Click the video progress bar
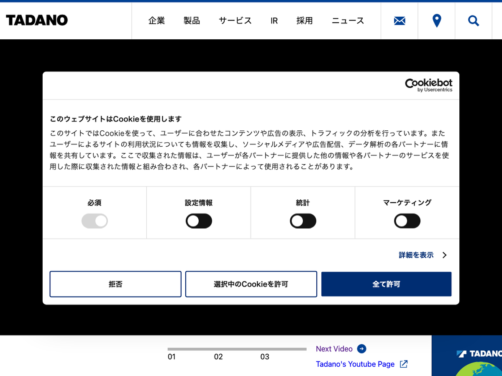 pyautogui.click(x=237, y=349)
